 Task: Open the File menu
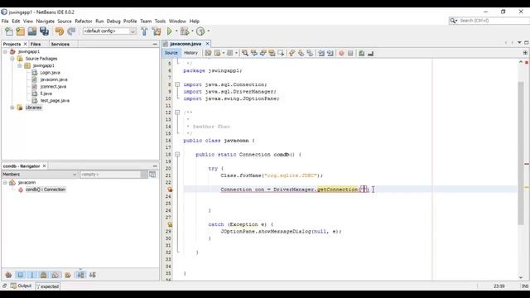pos(5,21)
